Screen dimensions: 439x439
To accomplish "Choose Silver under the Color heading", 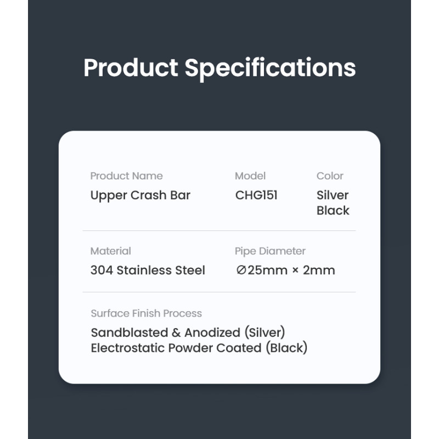I will (x=333, y=195).
